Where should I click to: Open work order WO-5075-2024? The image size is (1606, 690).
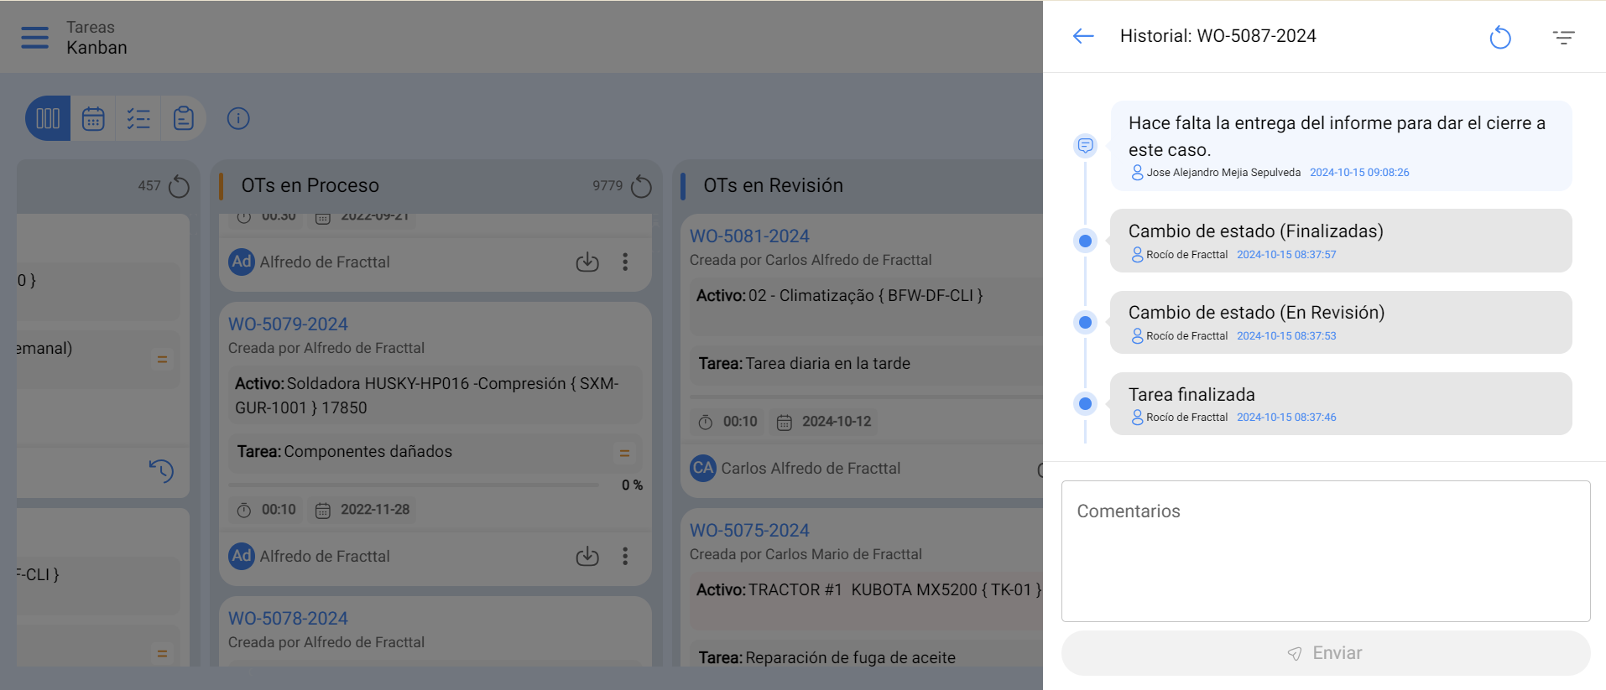point(749,531)
